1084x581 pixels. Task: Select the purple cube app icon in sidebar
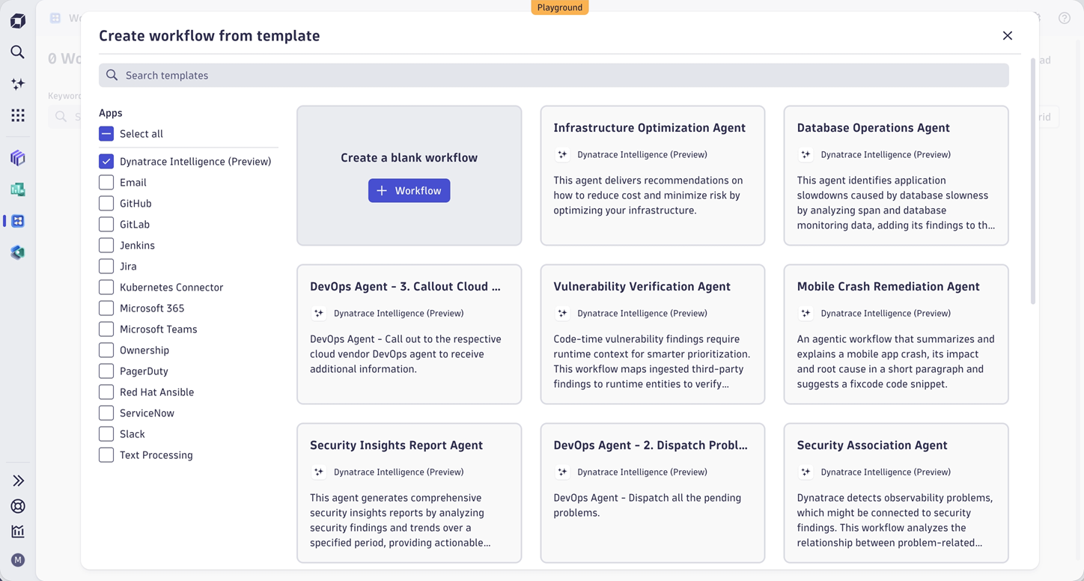17,158
